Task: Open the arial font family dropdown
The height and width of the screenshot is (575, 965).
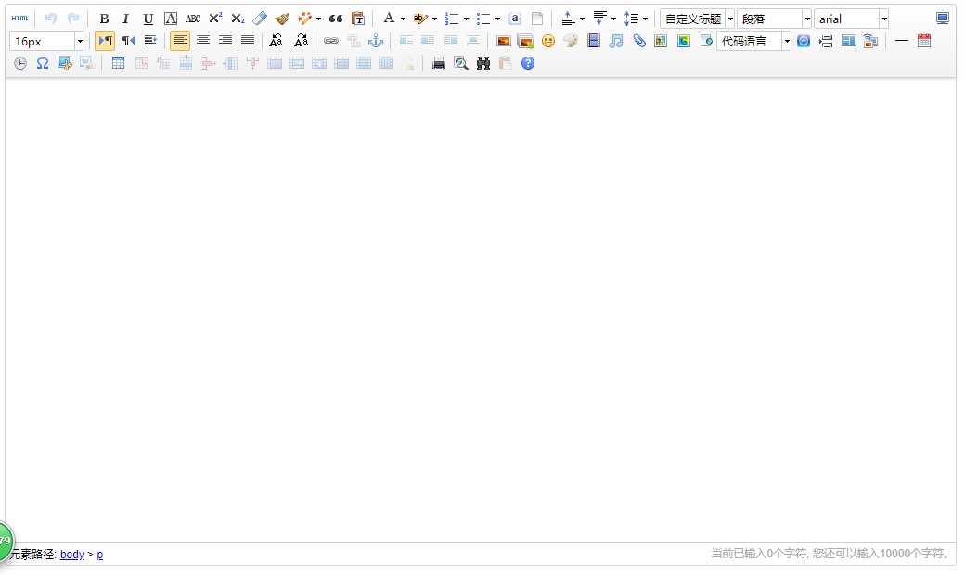Action: (x=851, y=19)
